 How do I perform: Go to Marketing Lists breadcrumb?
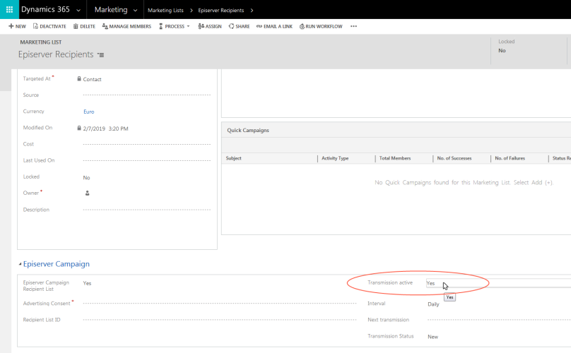point(165,10)
